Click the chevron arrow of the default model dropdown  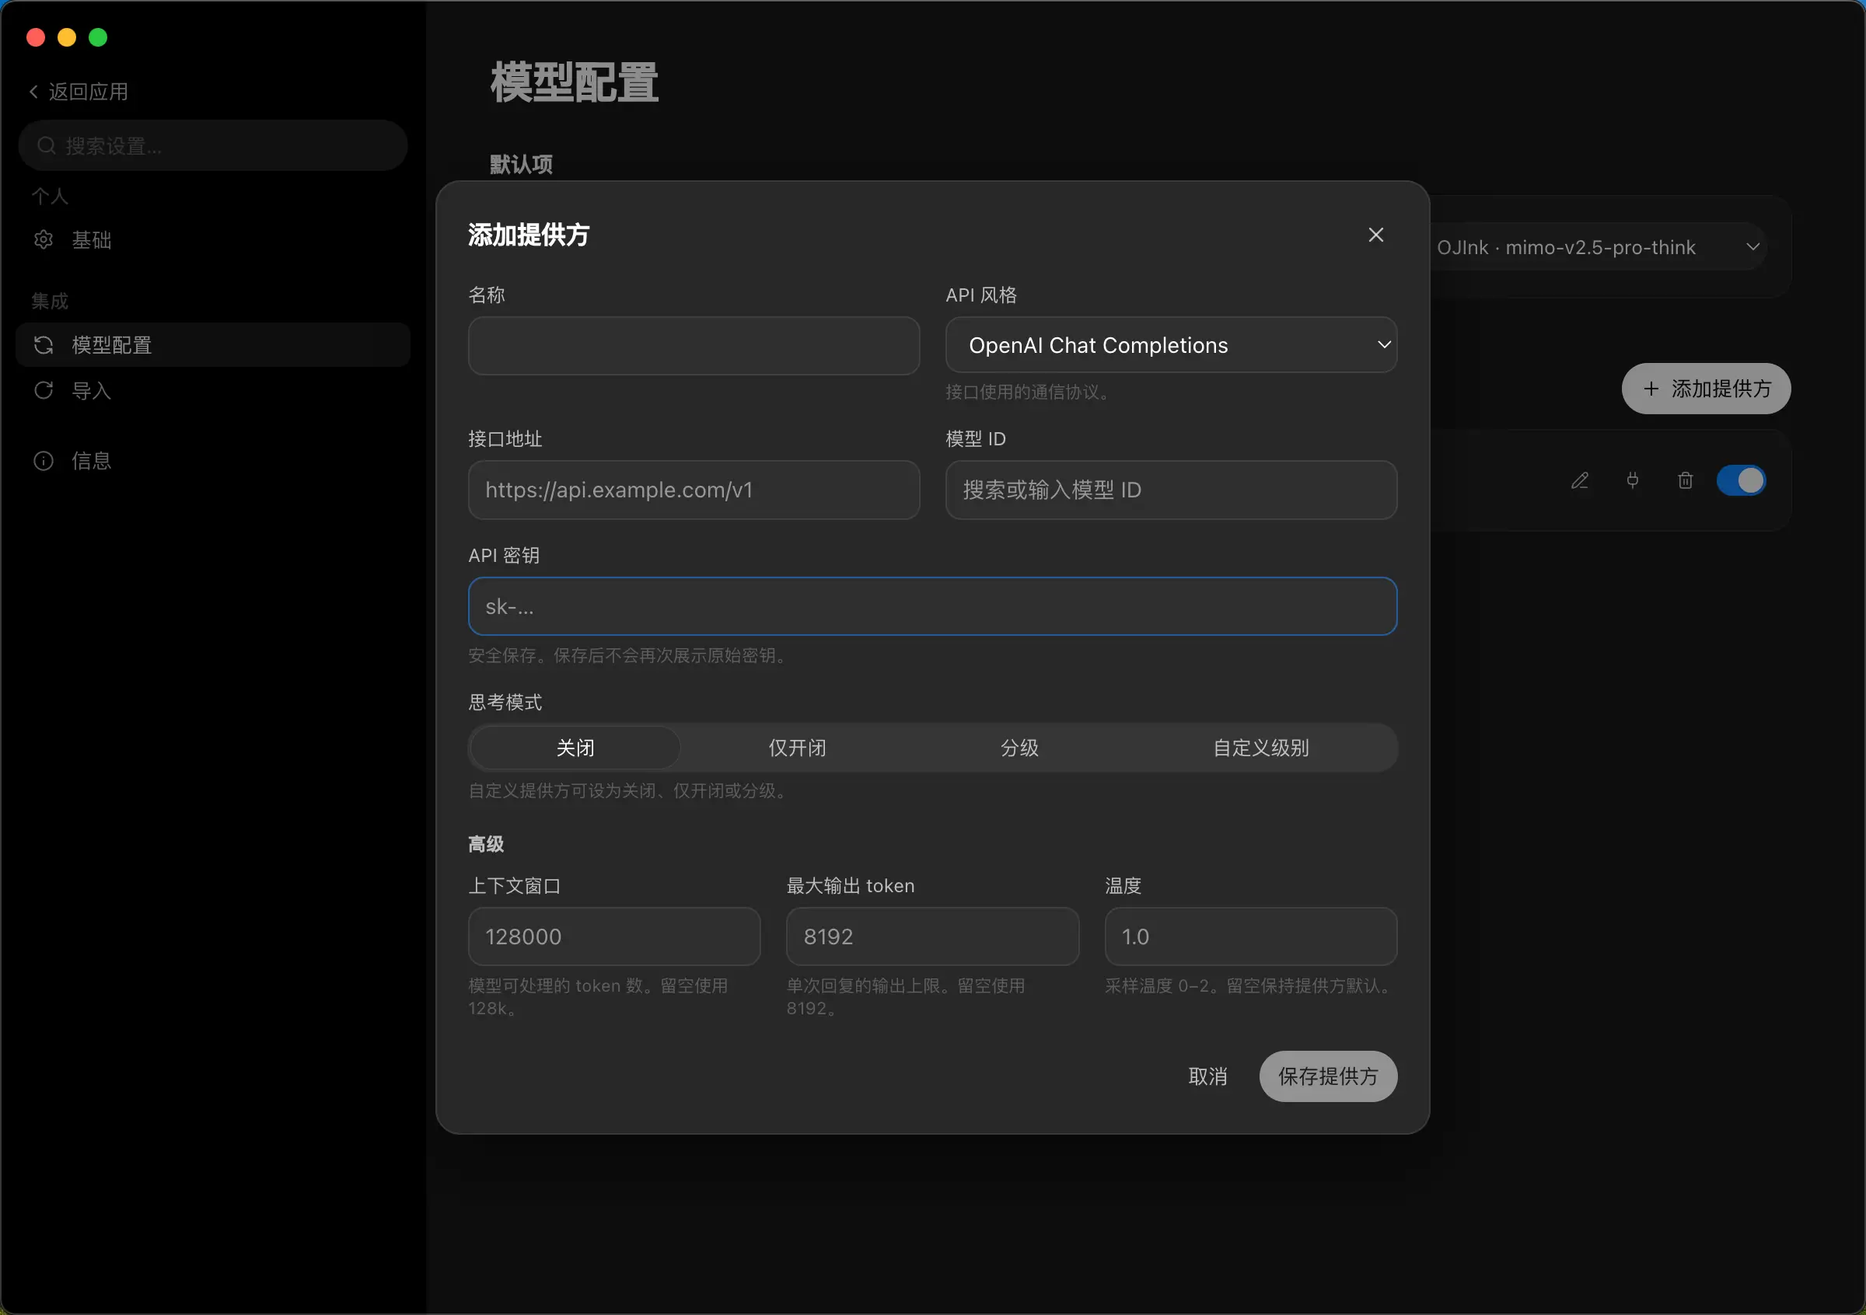[1752, 247]
